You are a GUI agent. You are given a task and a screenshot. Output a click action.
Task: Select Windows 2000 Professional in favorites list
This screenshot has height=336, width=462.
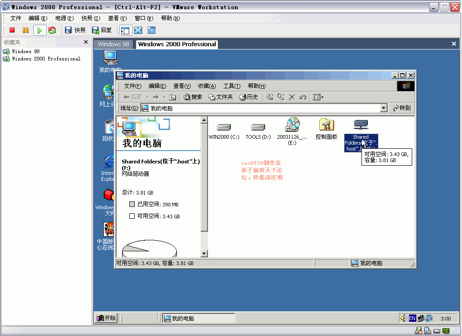coord(42,59)
